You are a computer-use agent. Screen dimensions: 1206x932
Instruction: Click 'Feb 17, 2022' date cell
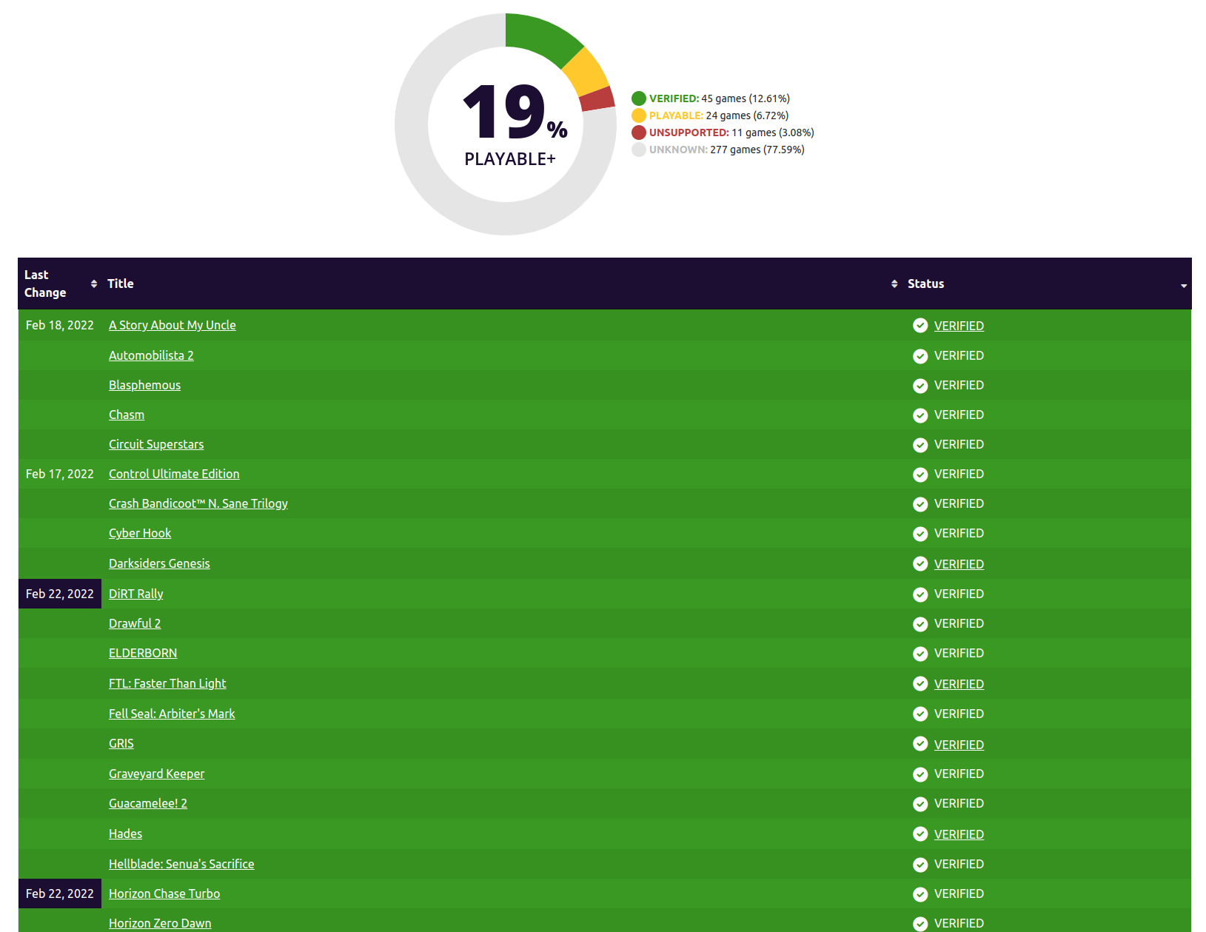coord(60,474)
